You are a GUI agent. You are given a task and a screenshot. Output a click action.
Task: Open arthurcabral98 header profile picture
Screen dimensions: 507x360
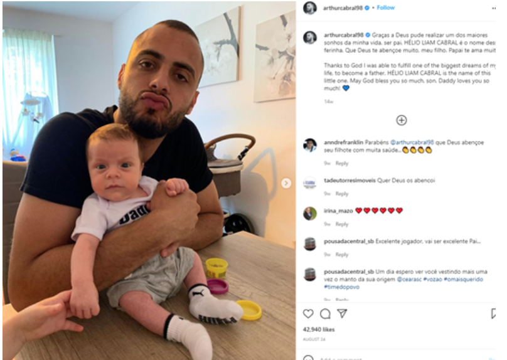pyautogui.click(x=310, y=8)
